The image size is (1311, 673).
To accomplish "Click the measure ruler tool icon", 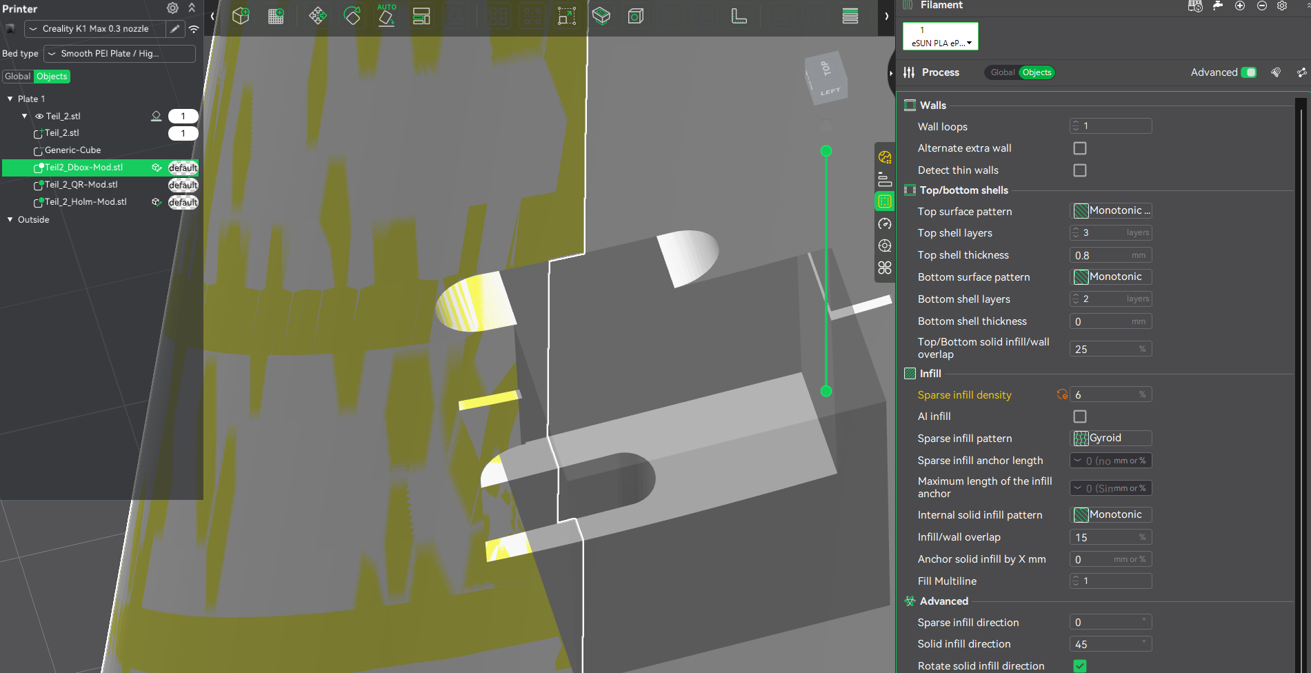I will (x=739, y=16).
